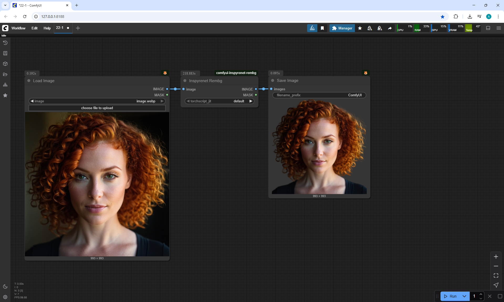Open settings gear icon
Screen dimensions: 504x302
(x=5, y=297)
